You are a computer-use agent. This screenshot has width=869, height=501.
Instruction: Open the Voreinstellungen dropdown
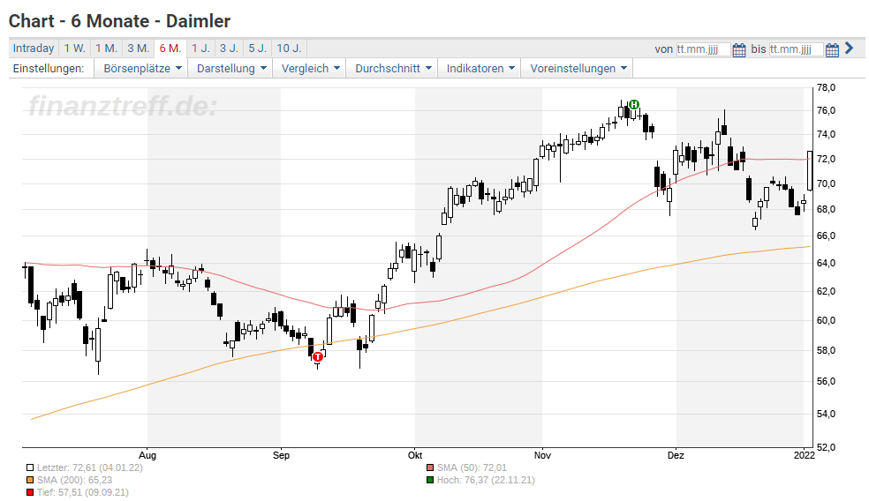click(x=578, y=69)
